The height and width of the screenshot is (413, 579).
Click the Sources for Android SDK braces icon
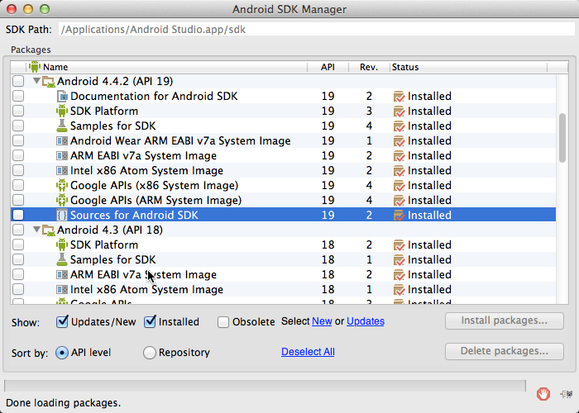[x=62, y=216]
